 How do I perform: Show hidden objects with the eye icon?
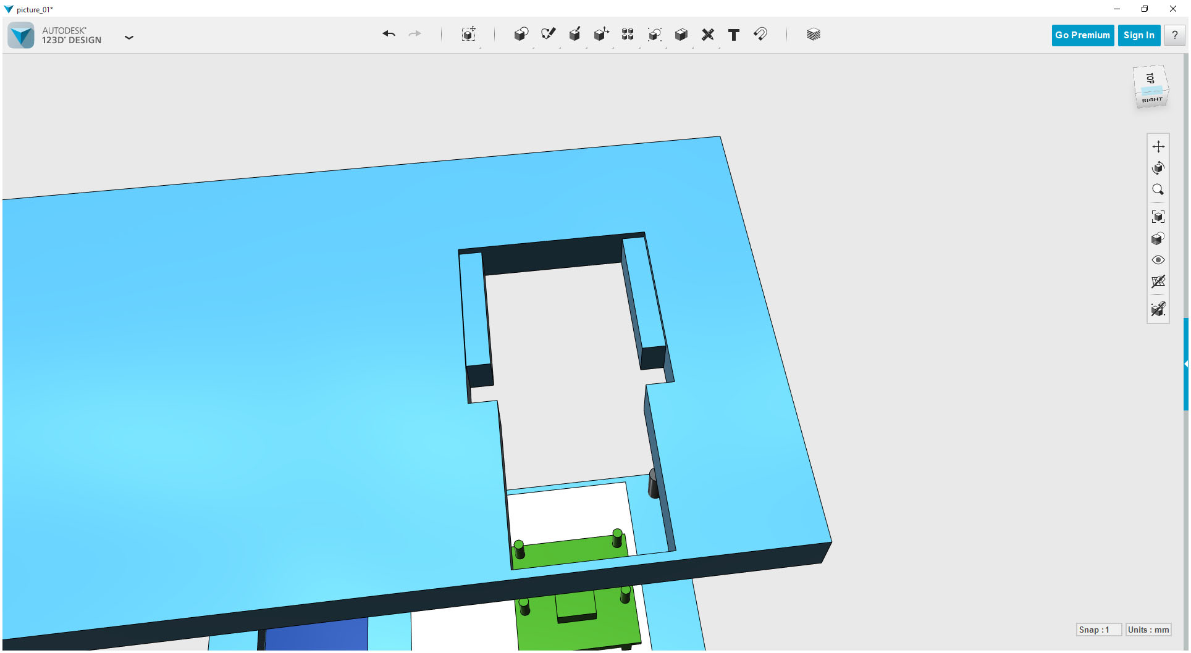1158,260
